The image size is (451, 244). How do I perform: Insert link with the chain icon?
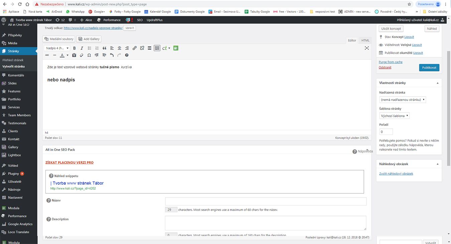tap(135, 48)
